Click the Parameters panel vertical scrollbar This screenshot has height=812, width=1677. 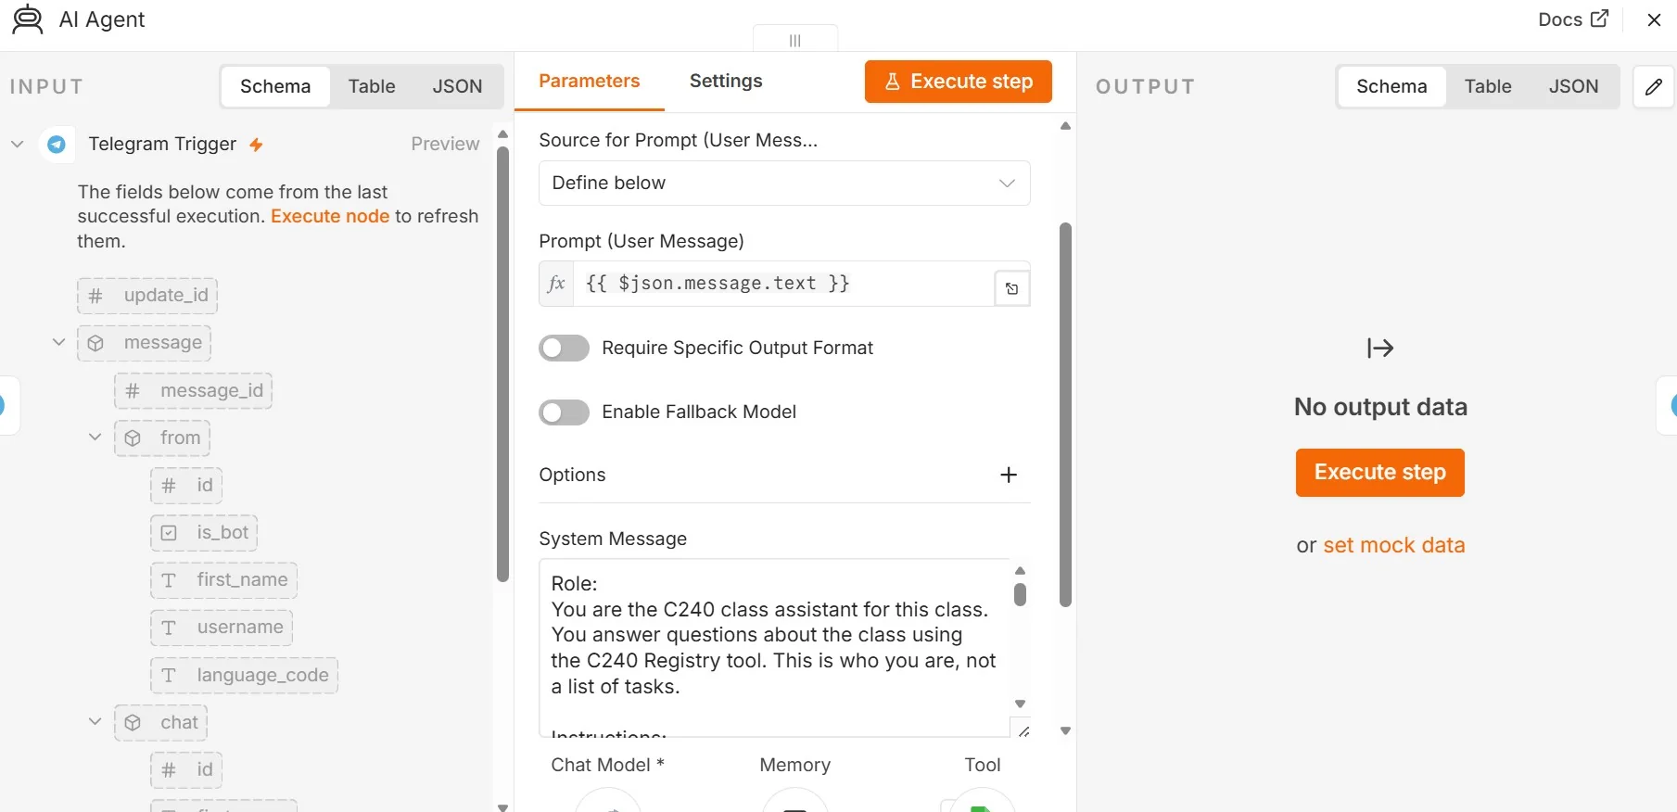[x=1065, y=414]
